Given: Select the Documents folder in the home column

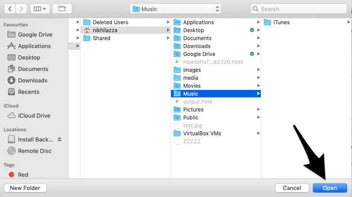Looking at the screenshot, I should click(x=216, y=38).
